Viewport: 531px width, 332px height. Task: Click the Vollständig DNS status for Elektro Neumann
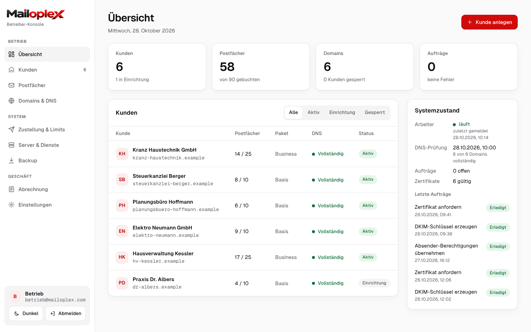(x=328, y=231)
